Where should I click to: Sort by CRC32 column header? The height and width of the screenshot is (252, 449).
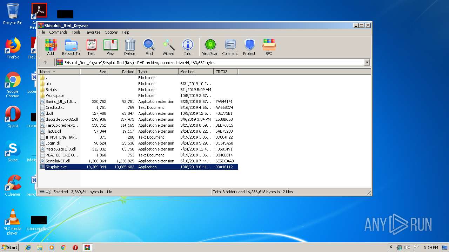(226, 72)
